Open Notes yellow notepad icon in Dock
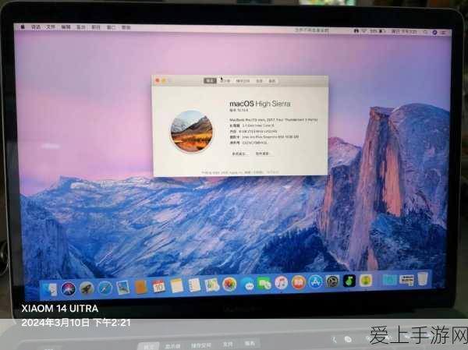Screen dimensions: 468x350 click(176, 286)
